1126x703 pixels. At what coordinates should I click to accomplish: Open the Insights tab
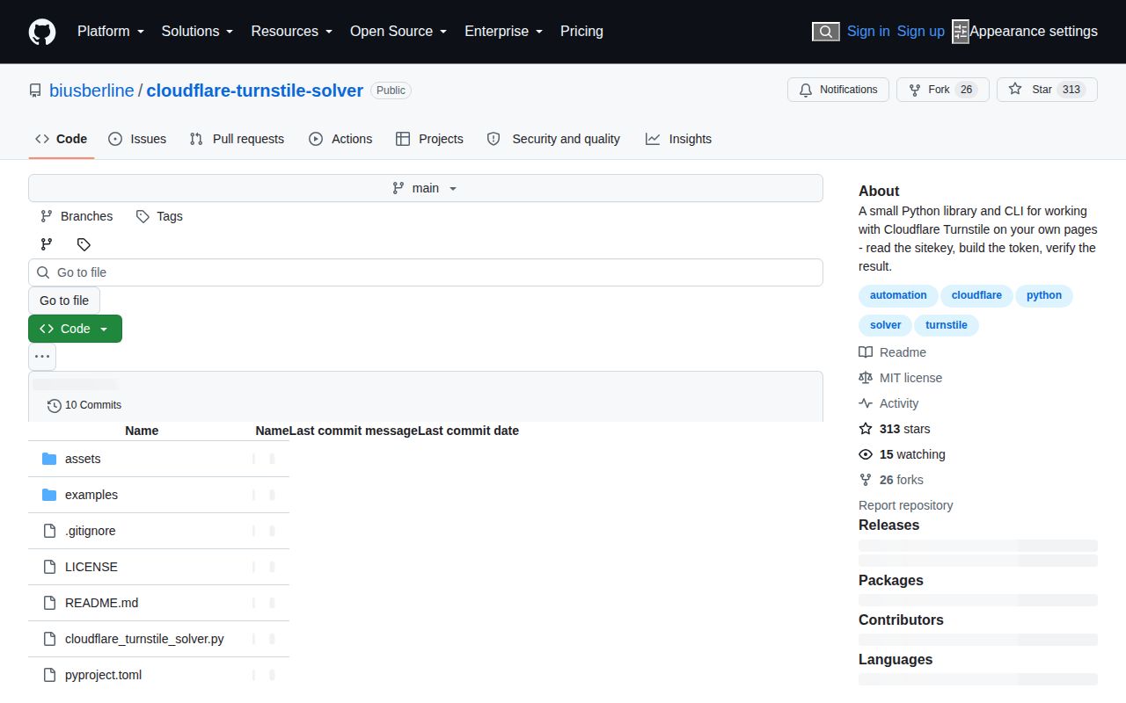pos(678,139)
